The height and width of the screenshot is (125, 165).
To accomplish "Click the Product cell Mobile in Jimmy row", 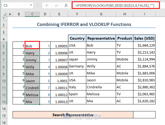I will pos(125,59).
